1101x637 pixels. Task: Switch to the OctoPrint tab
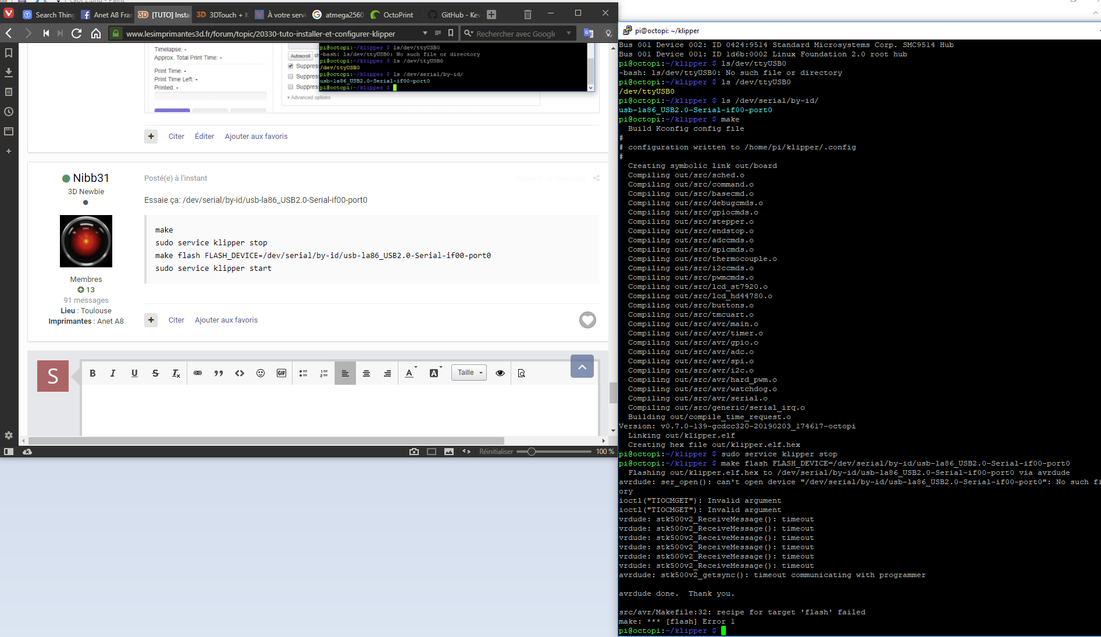pyautogui.click(x=392, y=15)
